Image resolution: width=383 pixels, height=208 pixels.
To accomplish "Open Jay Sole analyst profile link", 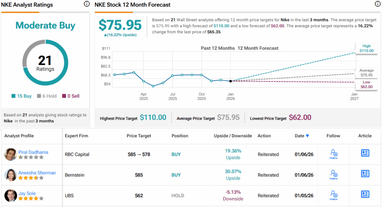I will click(27, 193).
